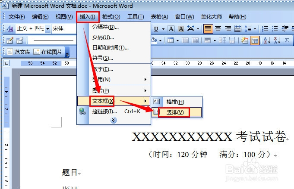This screenshot has height=189, width=294.
Task: Click the AutoSum sigma icon
Action: coord(287,40)
